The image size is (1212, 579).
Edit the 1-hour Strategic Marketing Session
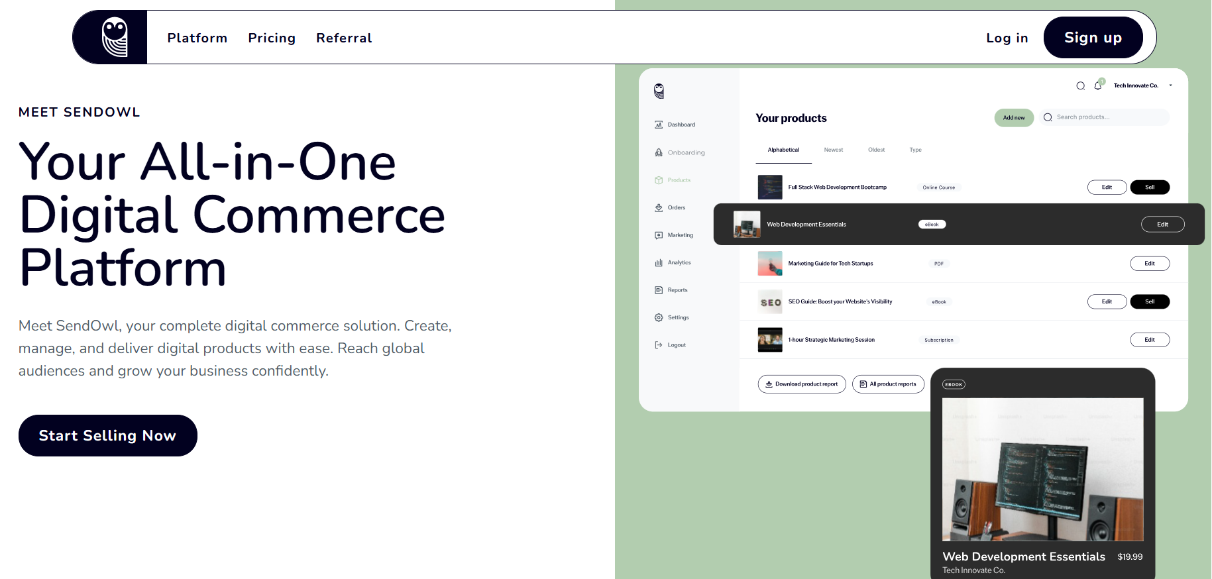pos(1150,340)
